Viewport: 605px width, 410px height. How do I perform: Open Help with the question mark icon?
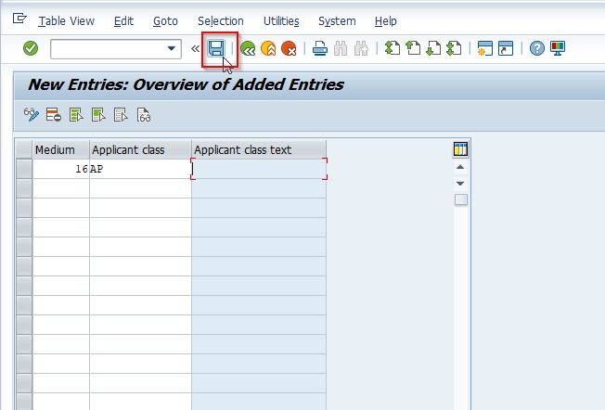537,48
